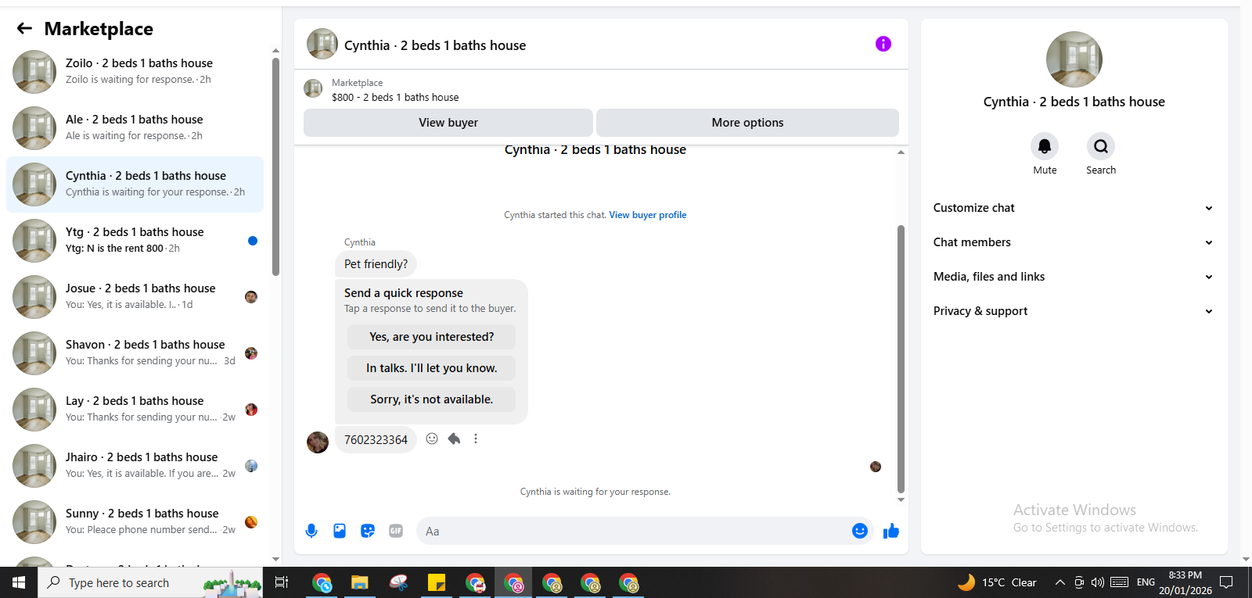Open emoji picker in message box
Screen dimensions: 1252x598
[860, 531]
